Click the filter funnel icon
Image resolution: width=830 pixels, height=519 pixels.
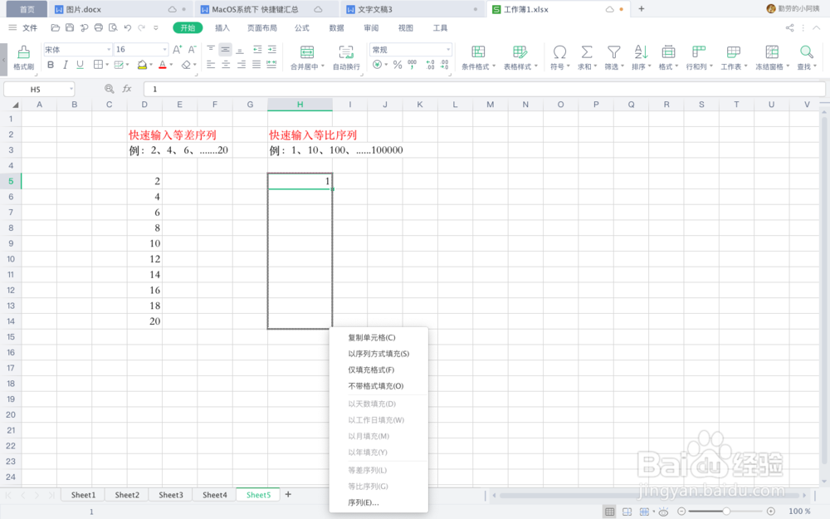pos(613,51)
